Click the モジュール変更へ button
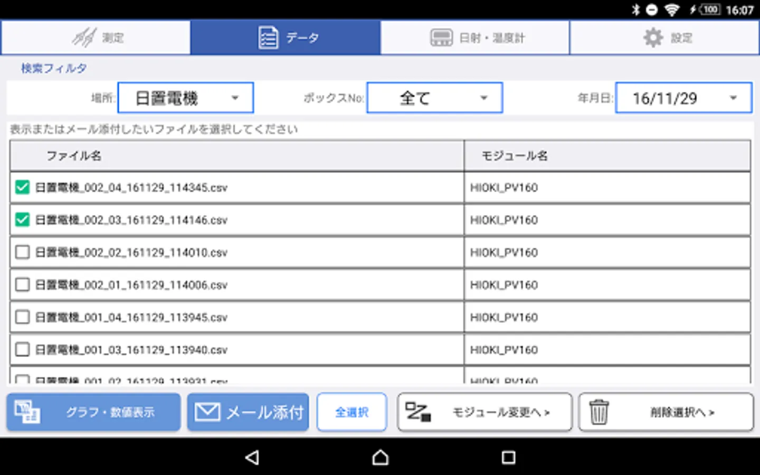Image resolution: width=760 pixels, height=475 pixels. click(484, 412)
